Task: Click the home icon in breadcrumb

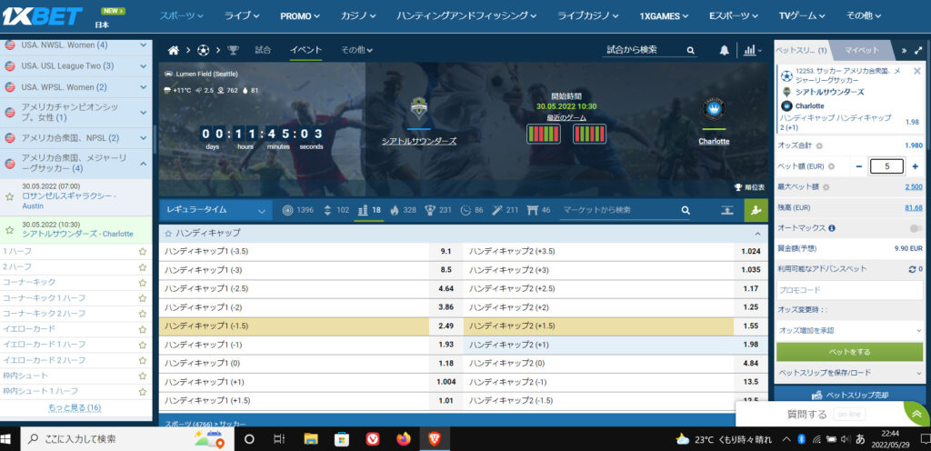Action: (x=174, y=50)
